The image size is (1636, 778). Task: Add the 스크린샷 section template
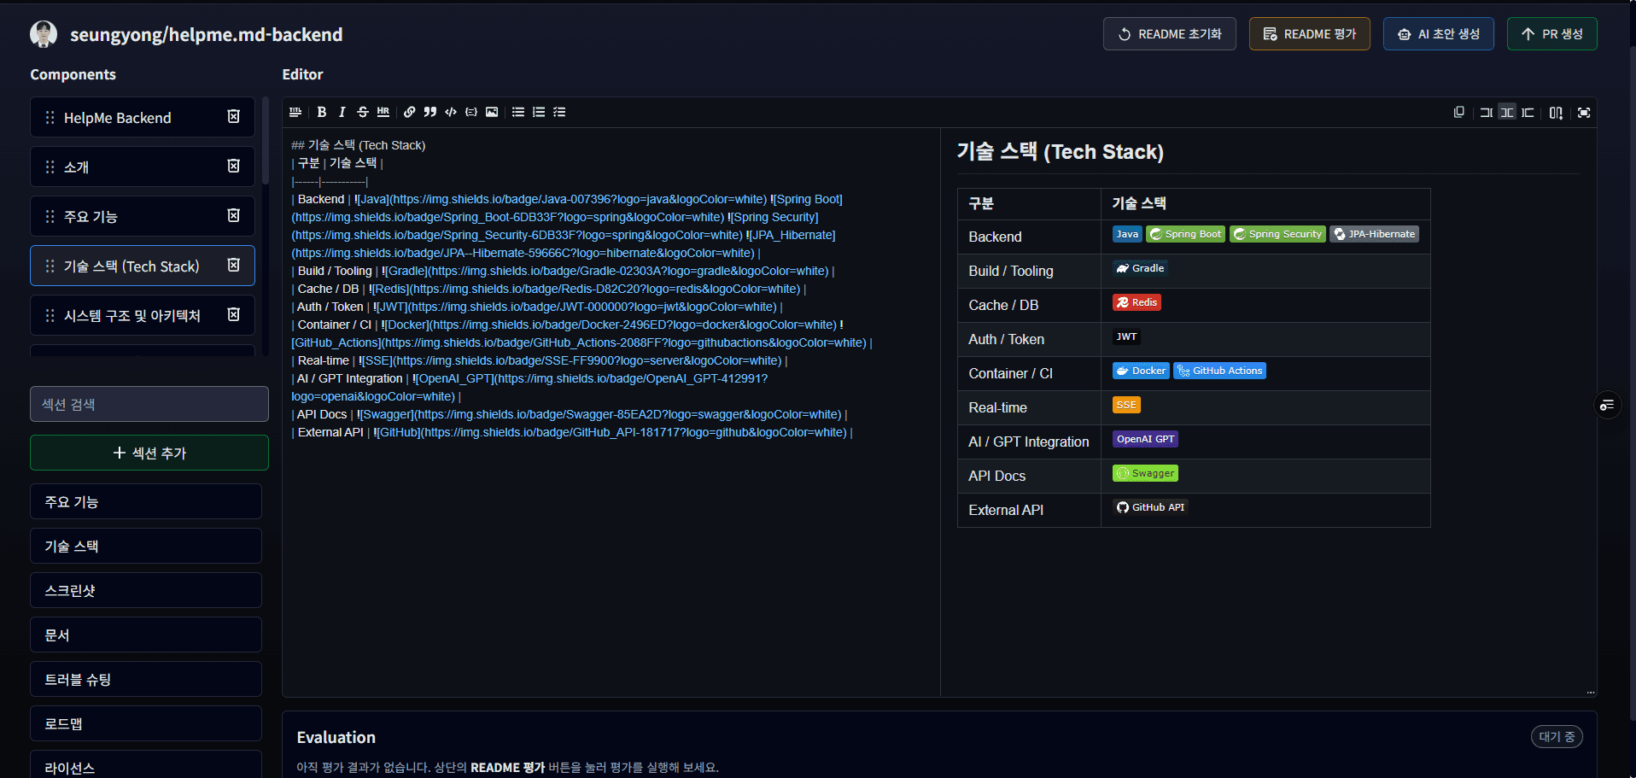pyautogui.click(x=145, y=591)
